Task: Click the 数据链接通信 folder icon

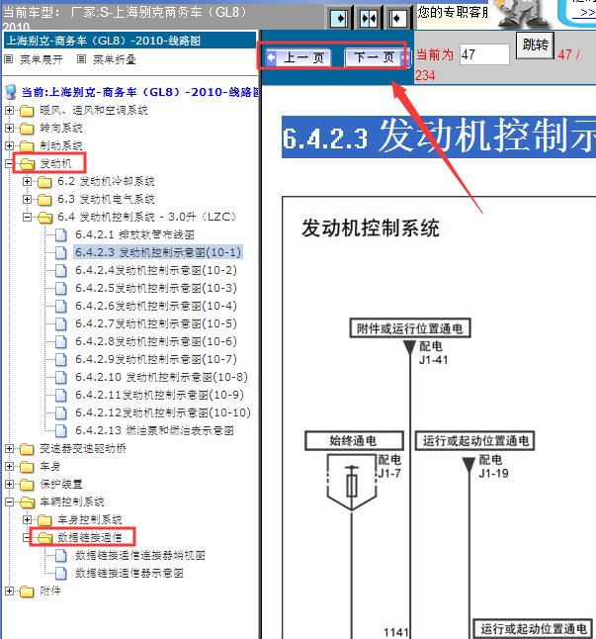Action: (44, 538)
